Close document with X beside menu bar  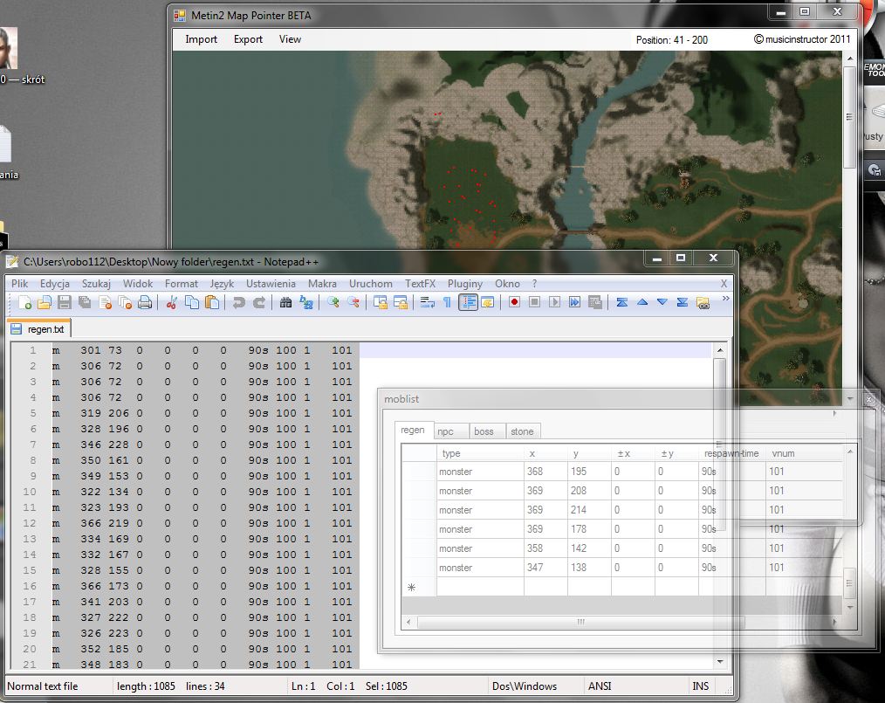[x=724, y=284]
